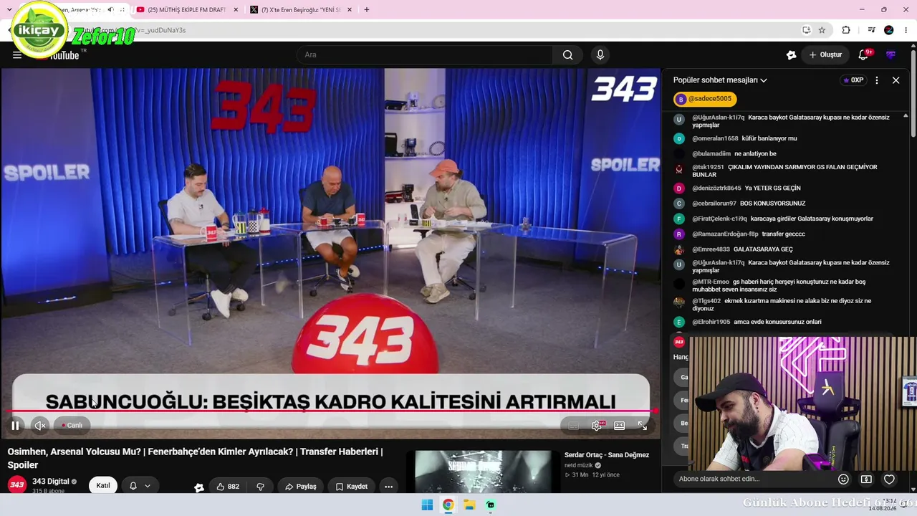Open a new browser tab
Image resolution: width=917 pixels, height=516 pixels.
(x=366, y=10)
